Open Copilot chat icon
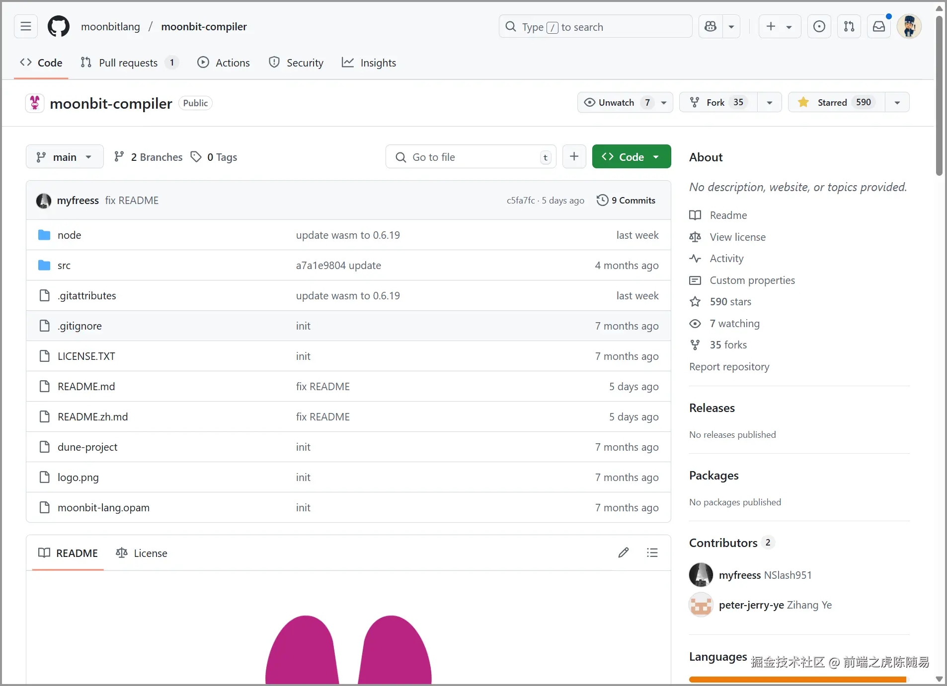Viewport: 947px width, 686px height. 710,26
